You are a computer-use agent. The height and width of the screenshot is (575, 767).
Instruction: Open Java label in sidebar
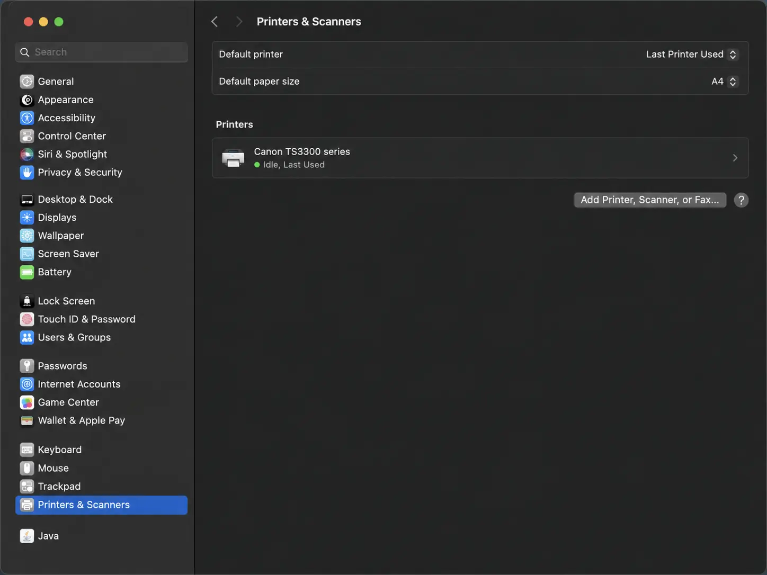(48, 536)
